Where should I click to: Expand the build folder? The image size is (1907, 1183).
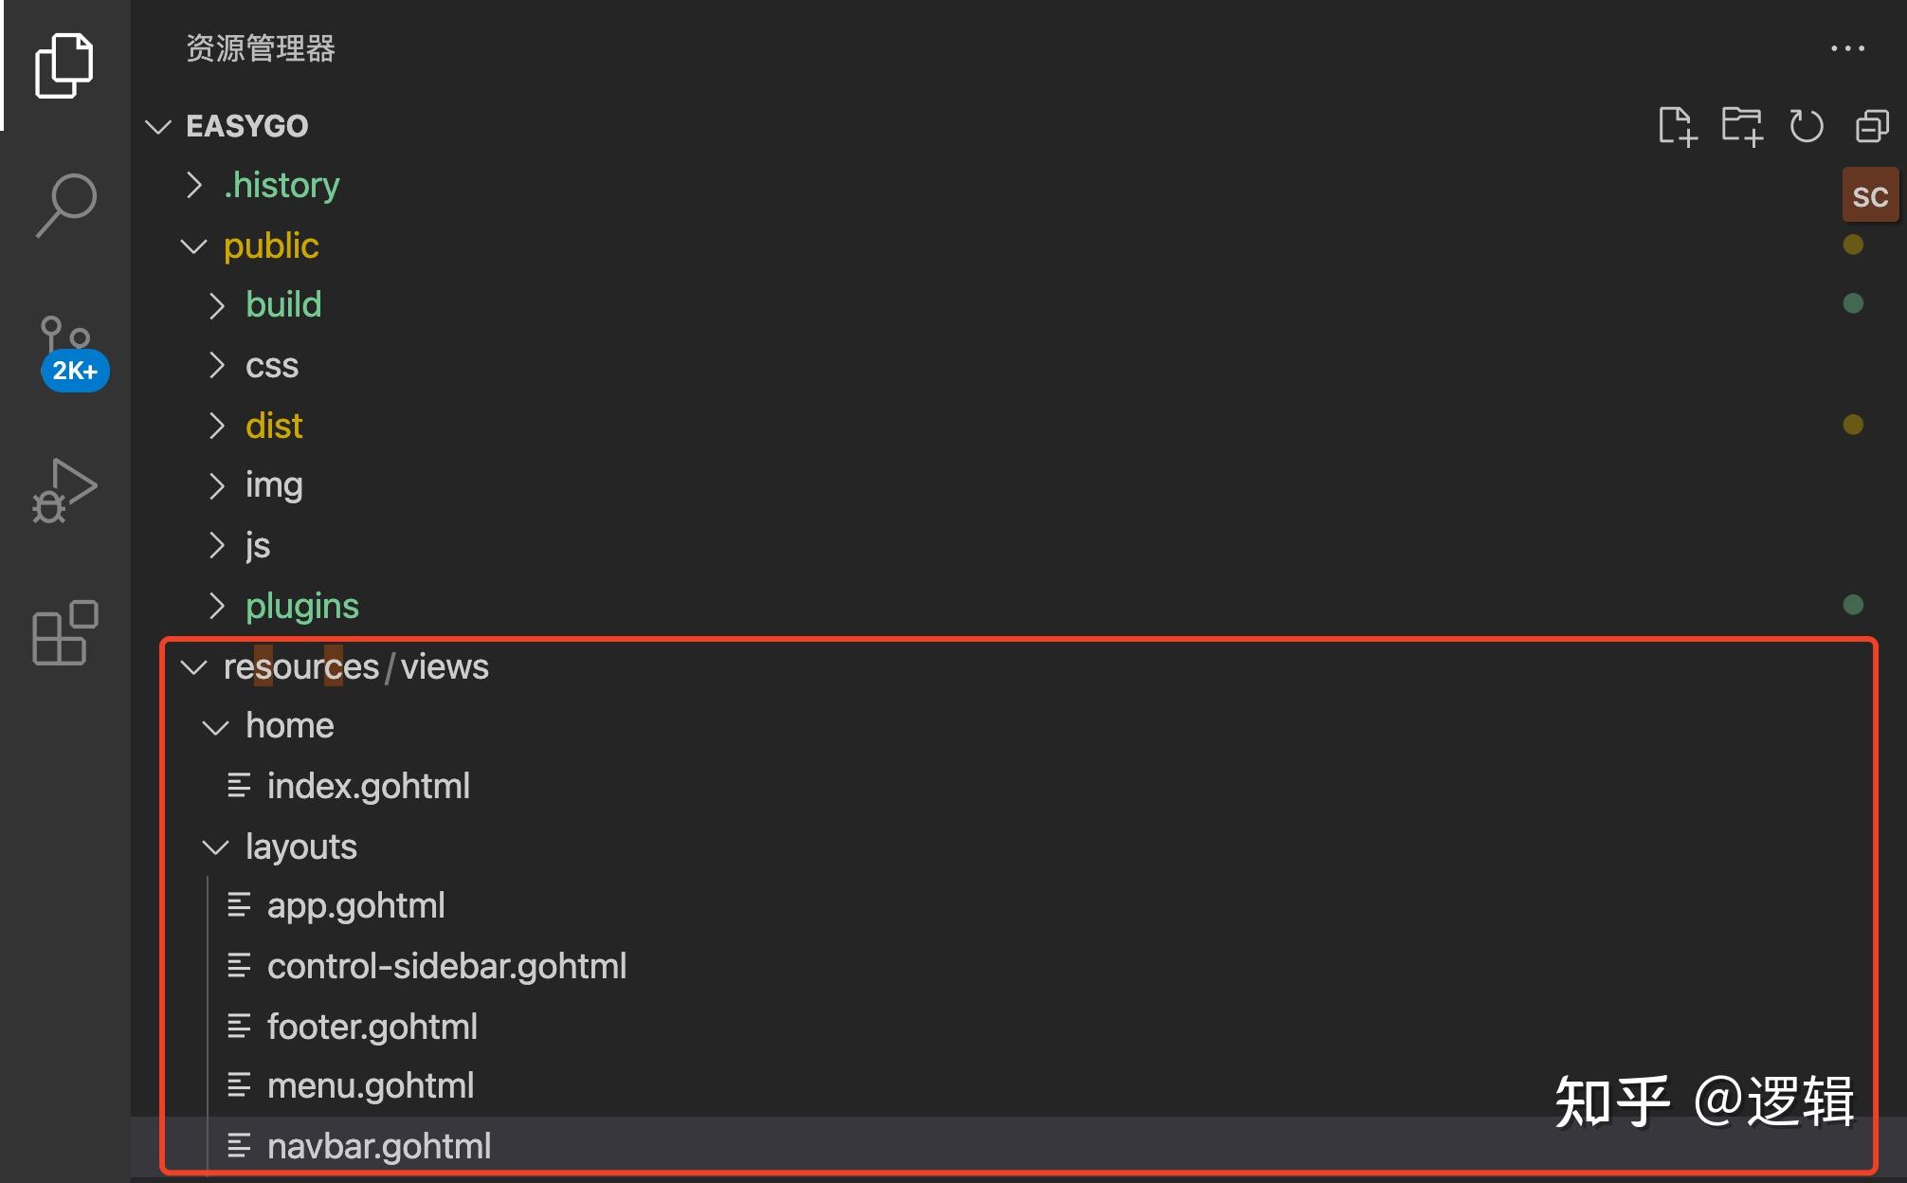click(283, 305)
